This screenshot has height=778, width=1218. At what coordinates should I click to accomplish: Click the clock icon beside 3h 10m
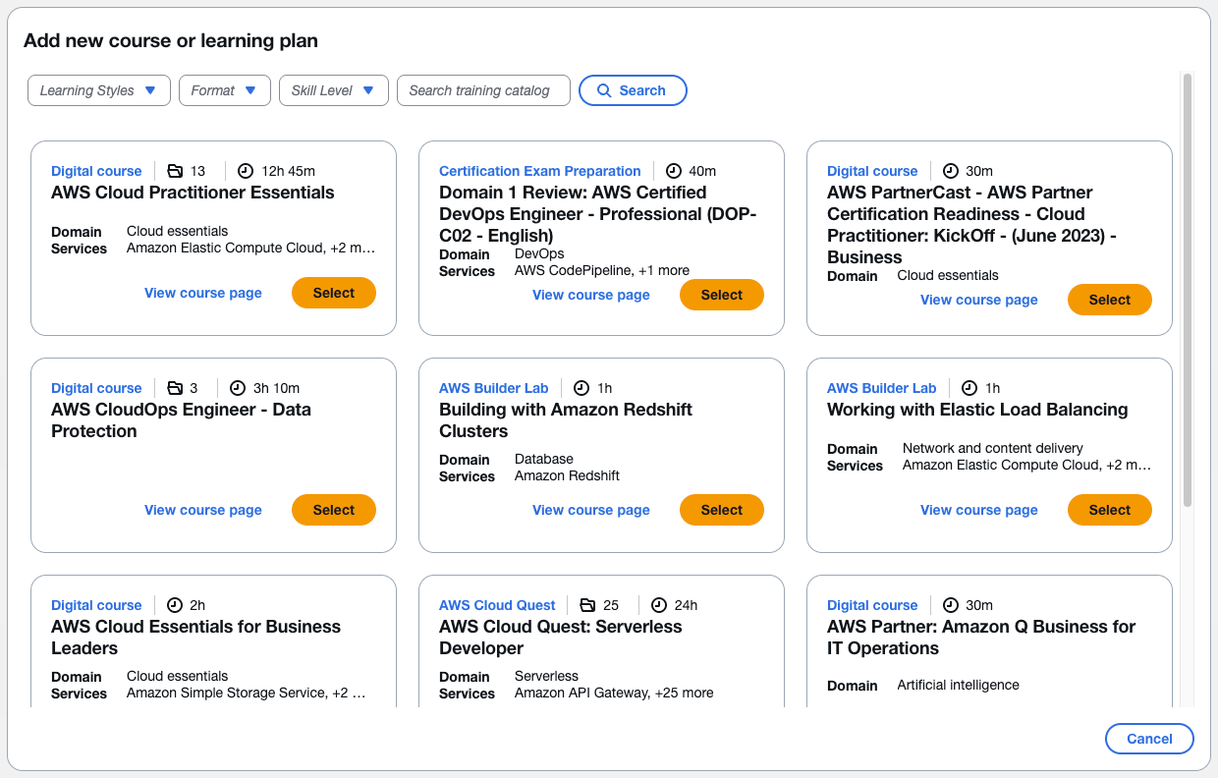[x=238, y=388]
